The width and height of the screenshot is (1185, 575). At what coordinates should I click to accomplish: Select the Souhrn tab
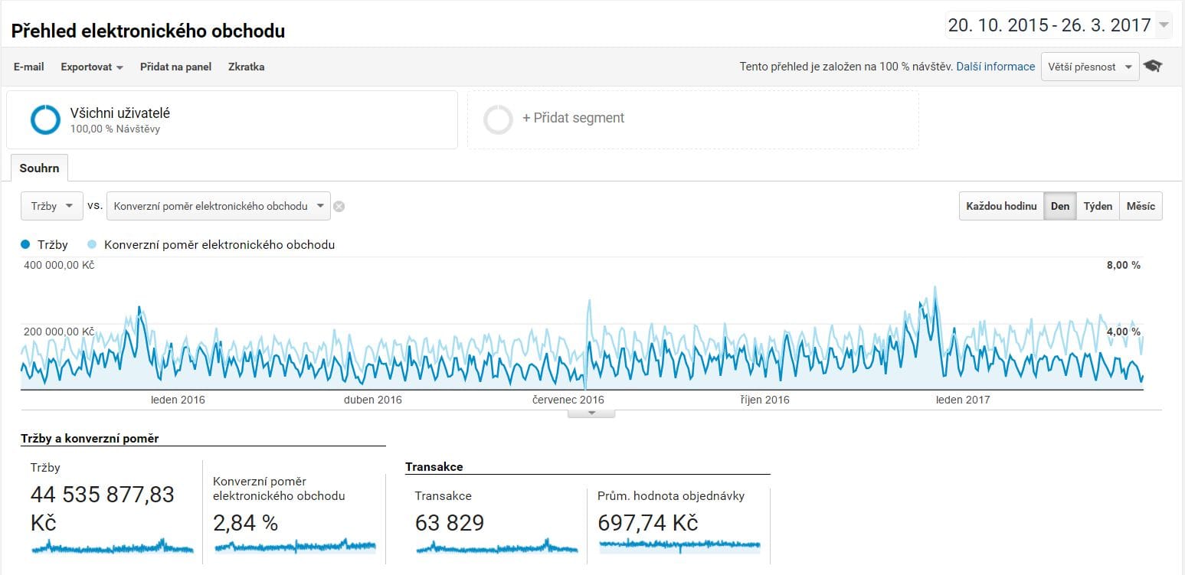[x=39, y=168]
